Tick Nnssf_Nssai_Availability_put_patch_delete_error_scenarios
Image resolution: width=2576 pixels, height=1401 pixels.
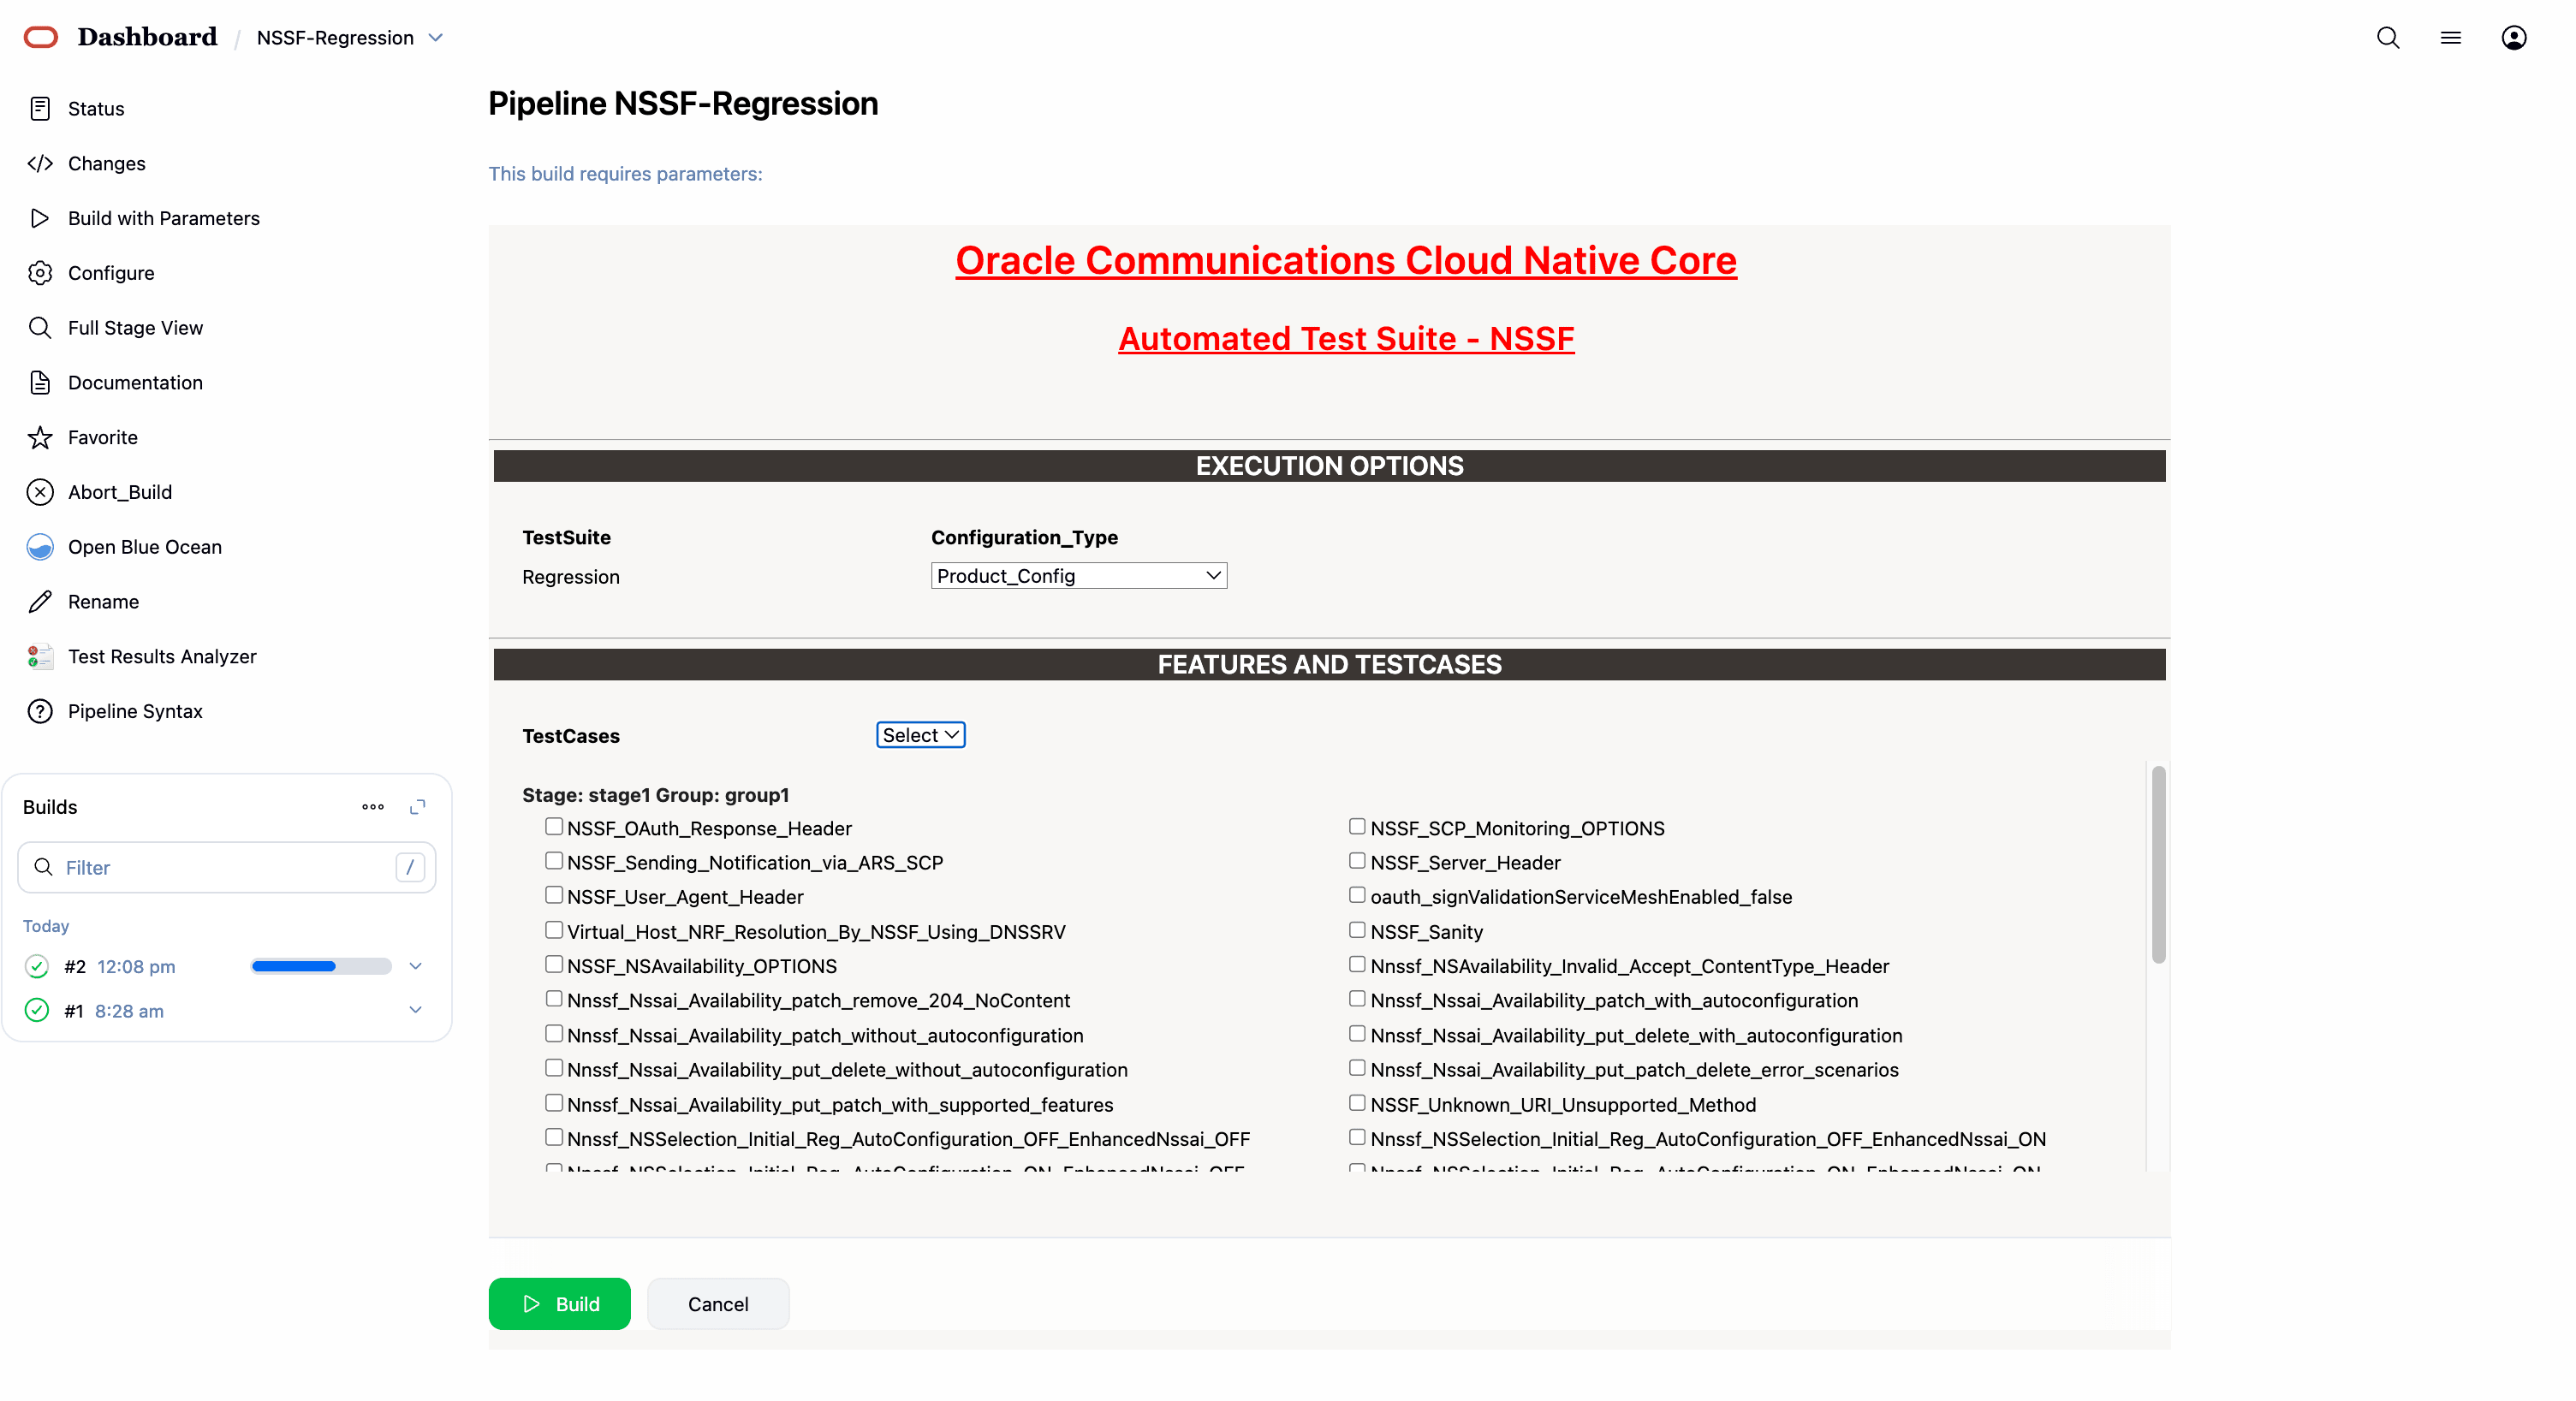(1357, 1068)
